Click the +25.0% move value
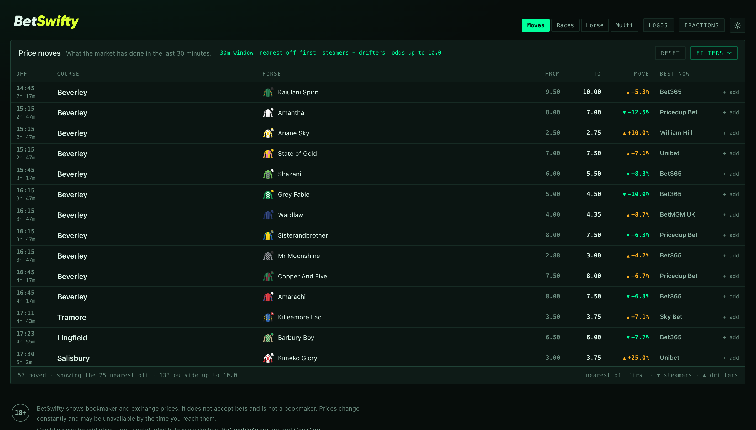This screenshot has width=756, height=430. click(x=636, y=358)
